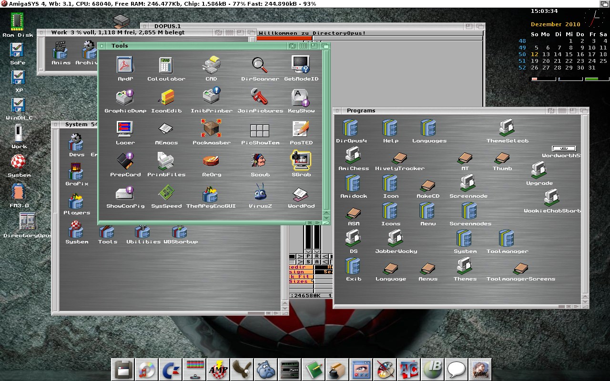
Task: Select day 12 in the calendar
Action: pos(535,54)
